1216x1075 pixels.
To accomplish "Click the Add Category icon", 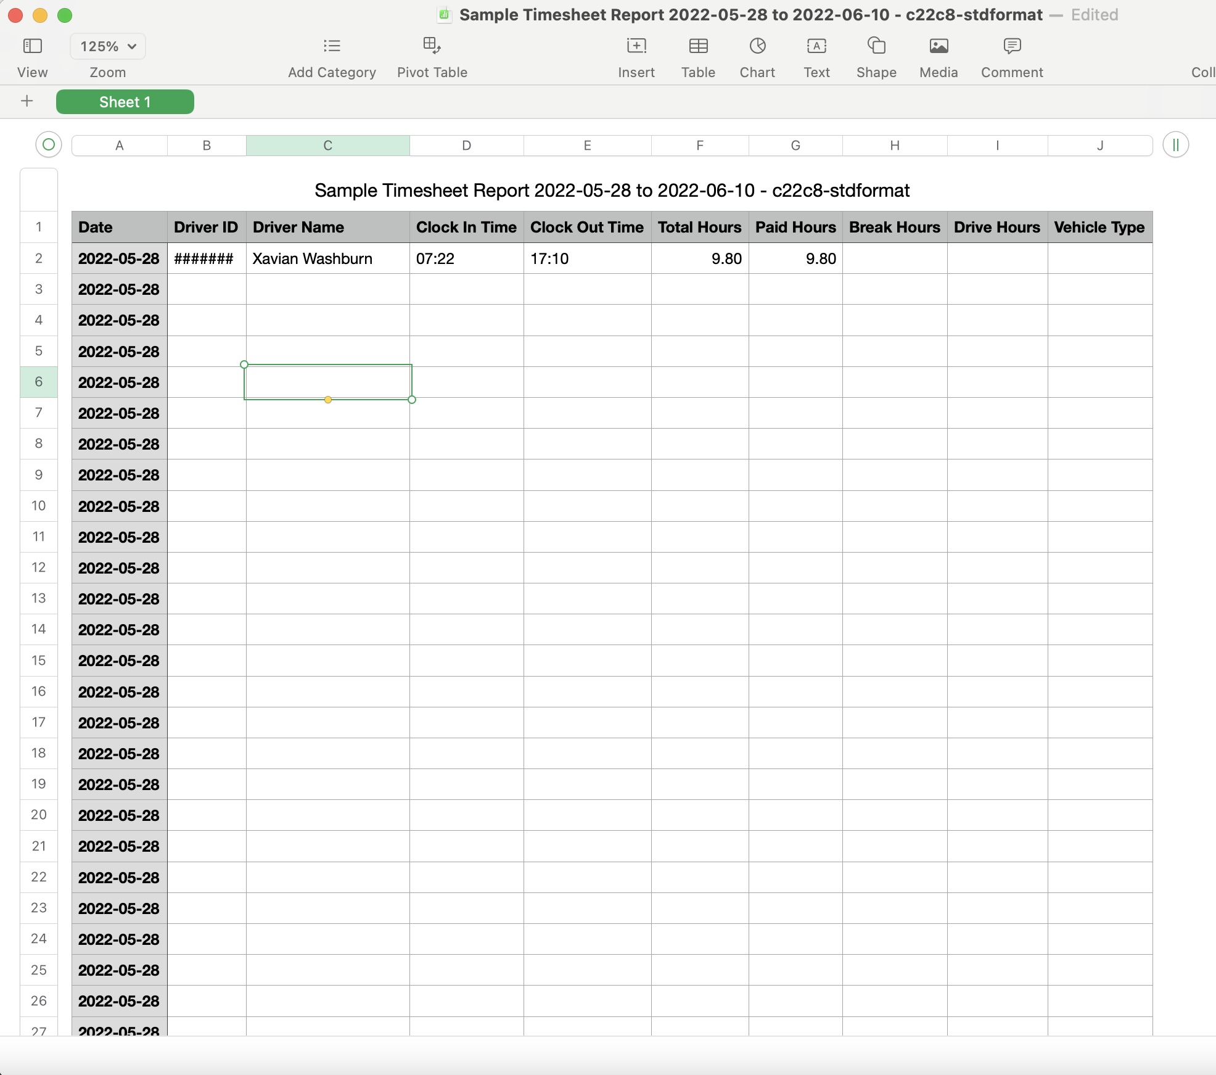I will point(332,46).
